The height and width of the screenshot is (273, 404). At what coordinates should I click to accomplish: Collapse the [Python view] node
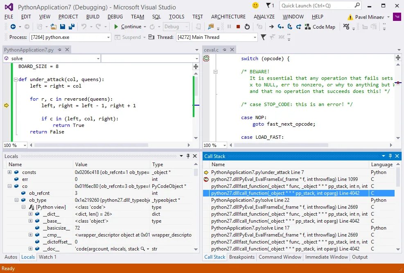point(23,207)
